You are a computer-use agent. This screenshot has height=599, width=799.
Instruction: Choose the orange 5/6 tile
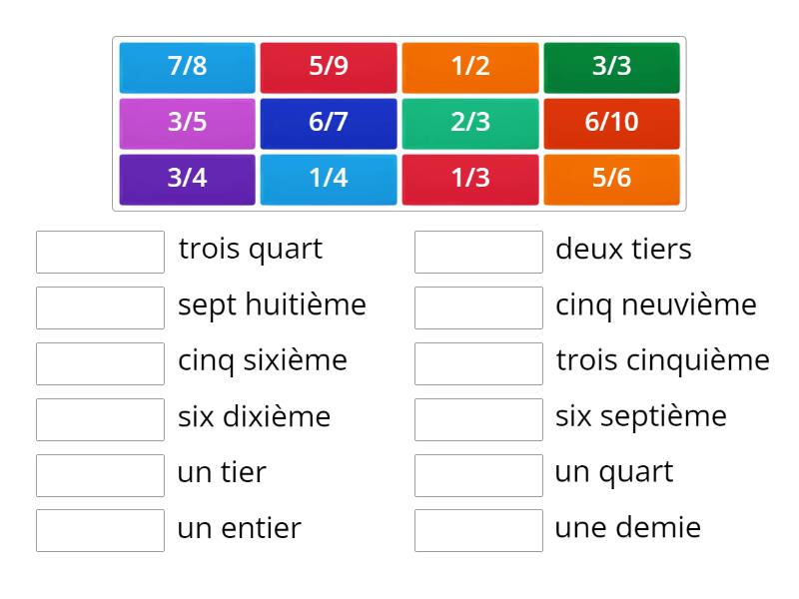coord(611,179)
